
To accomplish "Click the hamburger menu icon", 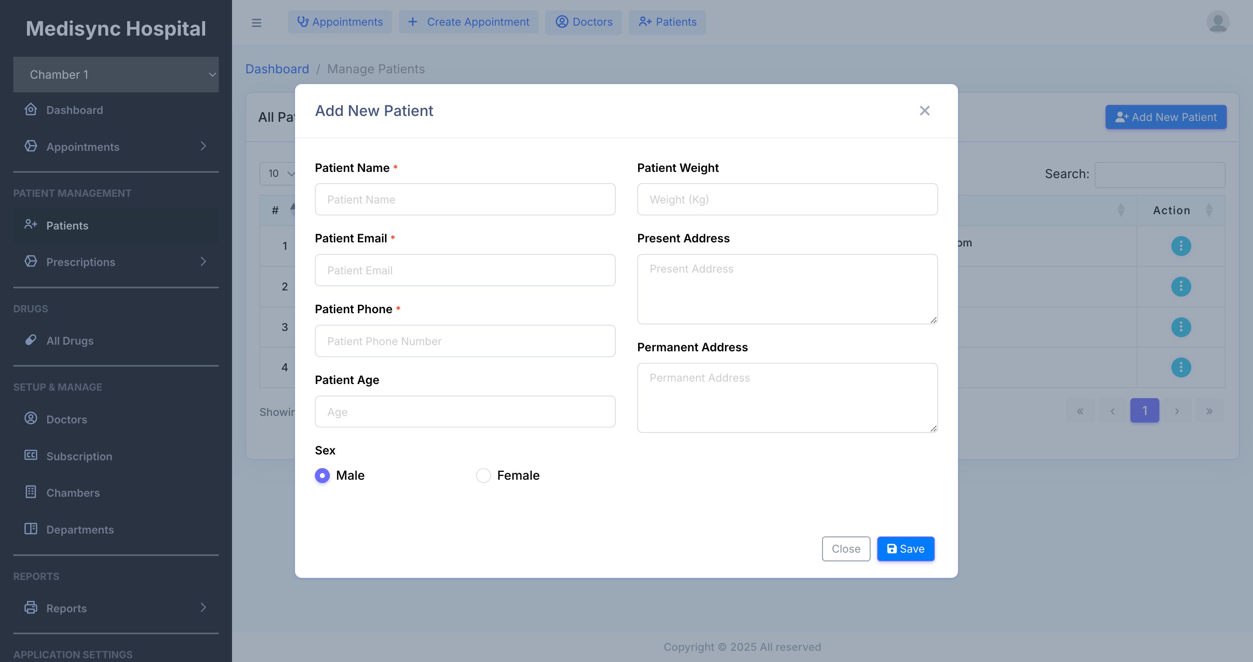I will pos(256,22).
